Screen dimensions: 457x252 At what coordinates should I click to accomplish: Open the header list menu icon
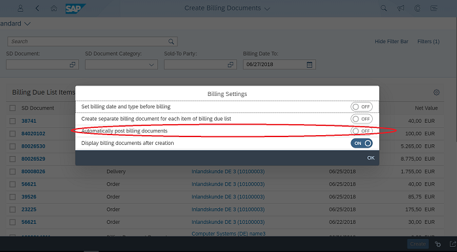pos(434,8)
